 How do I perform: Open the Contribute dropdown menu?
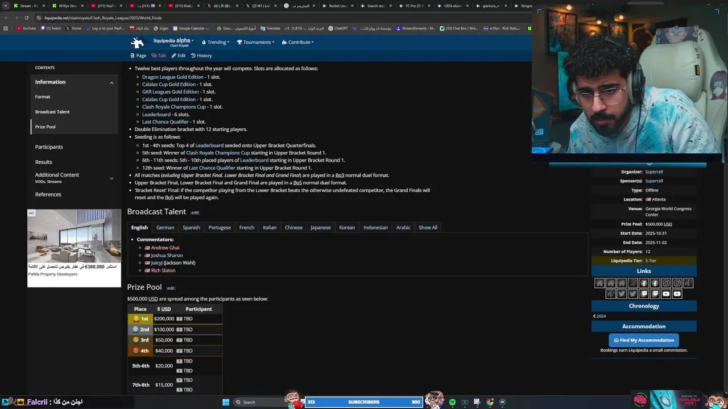(299, 42)
